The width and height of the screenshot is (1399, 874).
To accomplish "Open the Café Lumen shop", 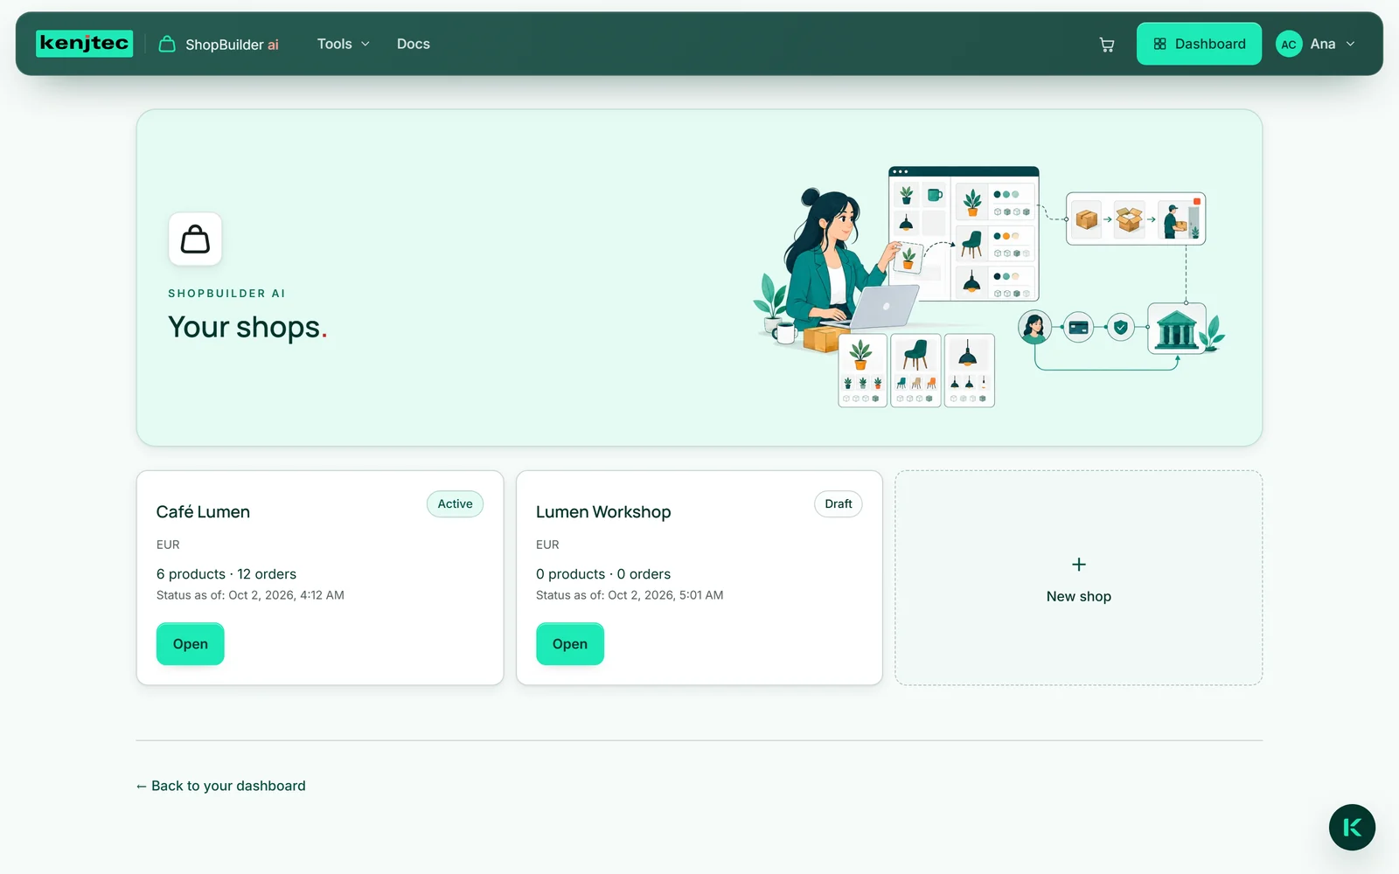I will pos(191,643).
